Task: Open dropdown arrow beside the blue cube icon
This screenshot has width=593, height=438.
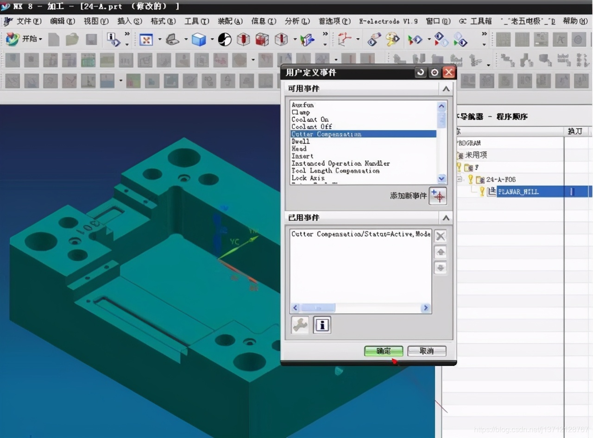Action: [x=212, y=39]
